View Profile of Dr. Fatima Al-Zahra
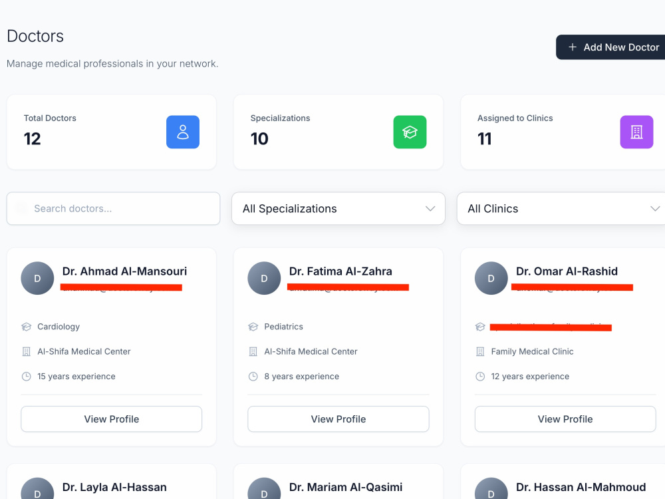 pos(338,419)
